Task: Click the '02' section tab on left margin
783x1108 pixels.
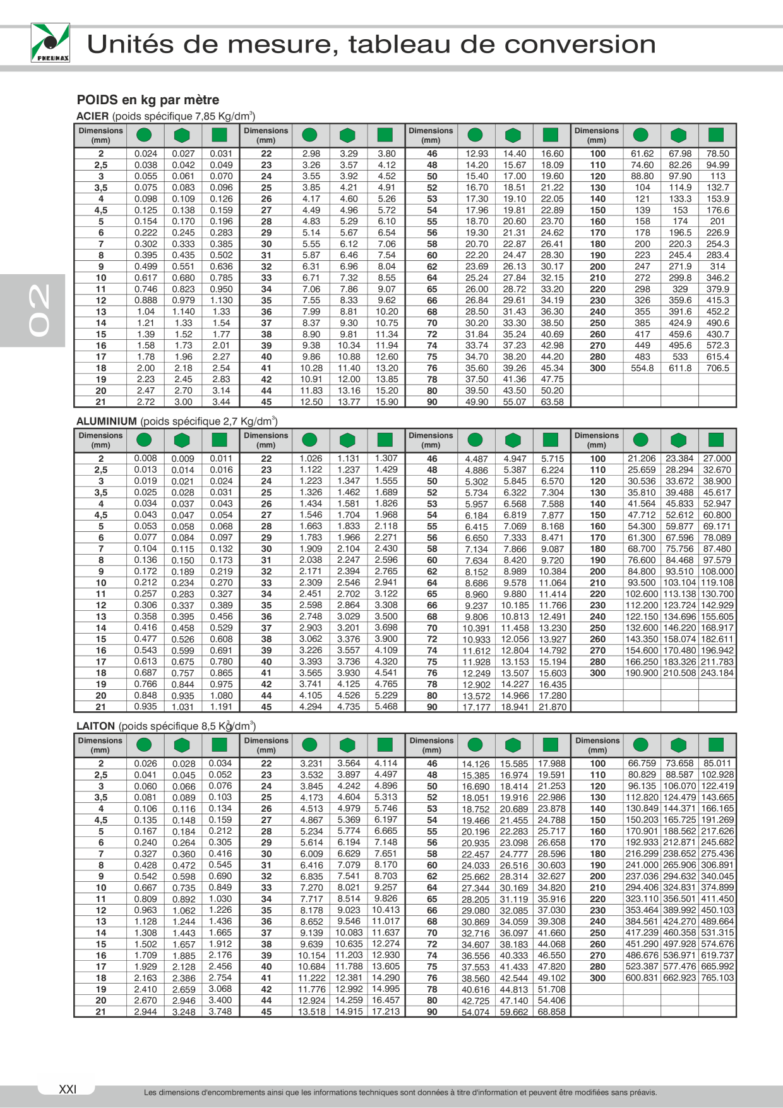Action: coord(32,310)
